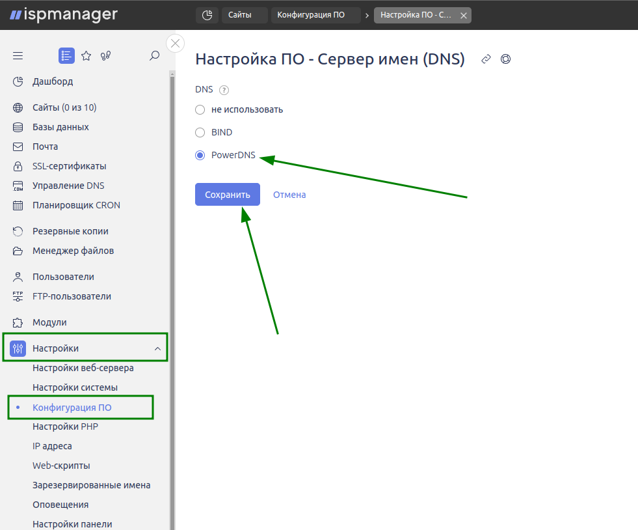Viewport: 638px width, 530px height.
Task: Toggle the hamburger menu icon
Action: [x=18, y=56]
